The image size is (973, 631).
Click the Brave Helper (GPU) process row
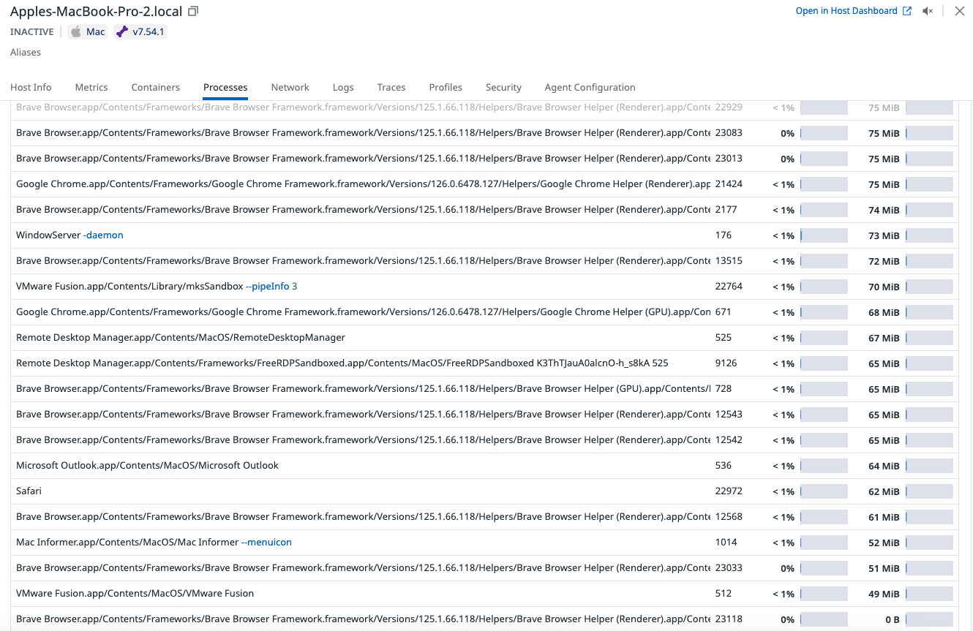(x=484, y=389)
